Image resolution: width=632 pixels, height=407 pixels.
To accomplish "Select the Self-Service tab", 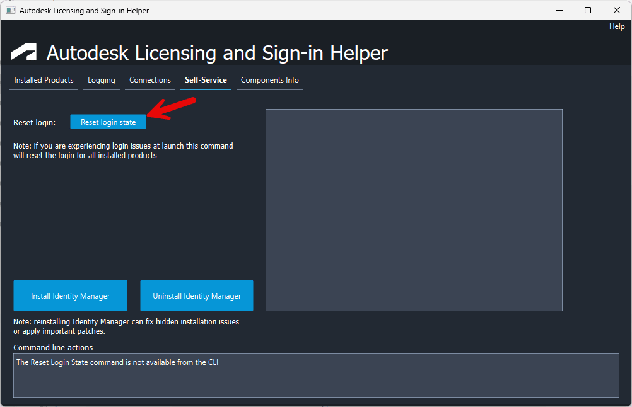I will pos(206,80).
